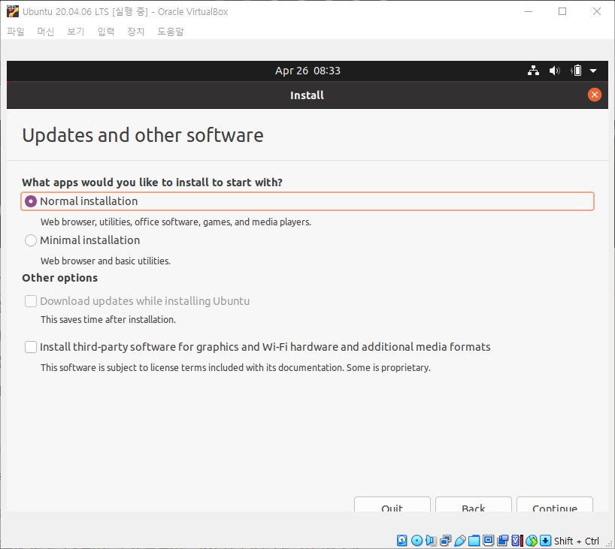Click 'Web browser, utilities, office software' description
This screenshot has width=615, height=549.
point(176,222)
